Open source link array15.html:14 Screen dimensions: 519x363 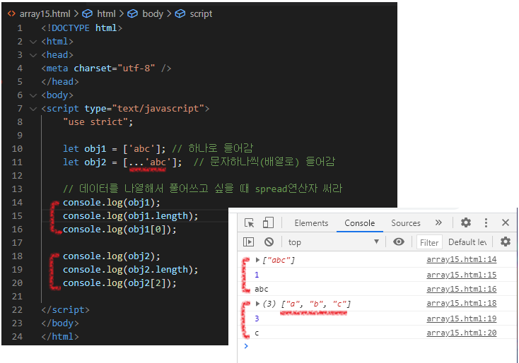(462, 259)
